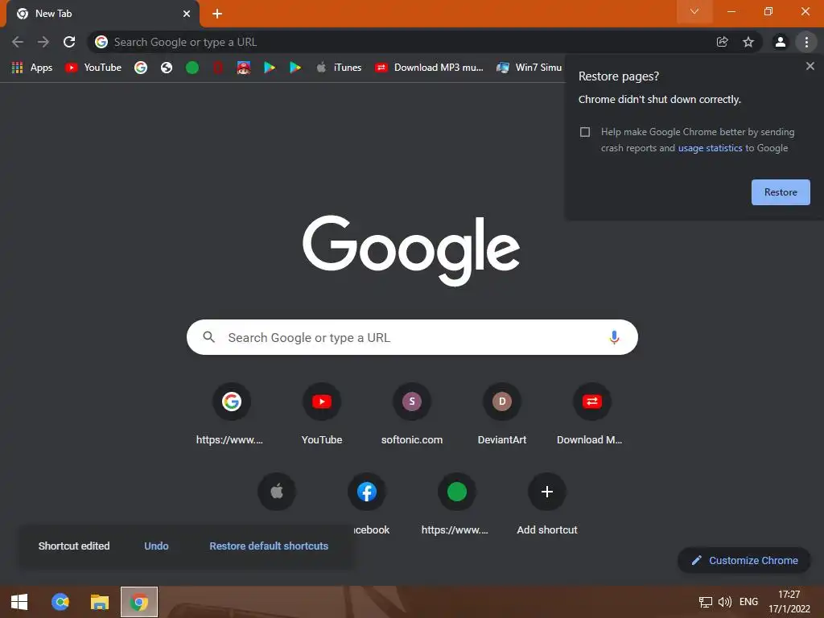Open the Apple logo shortcut tile
The image size is (824, 618).
(x=277, y=492)
